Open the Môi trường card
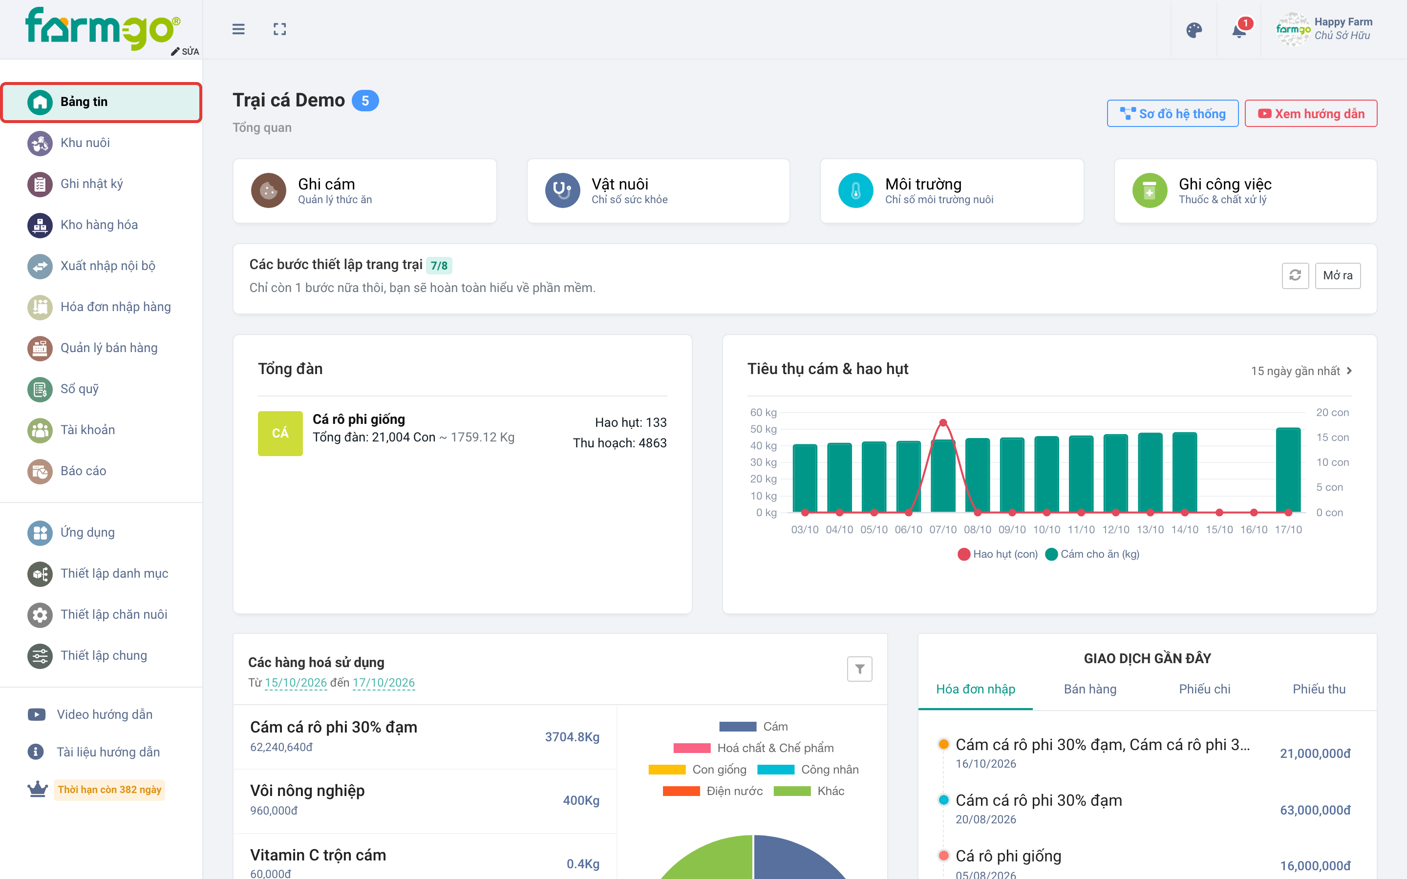 coord(952,190)
